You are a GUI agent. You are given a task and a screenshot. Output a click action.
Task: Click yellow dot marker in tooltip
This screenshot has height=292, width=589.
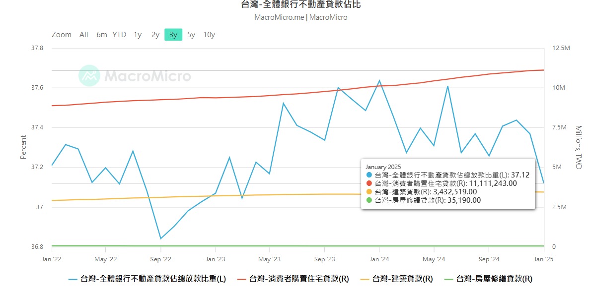pos(369,191)
